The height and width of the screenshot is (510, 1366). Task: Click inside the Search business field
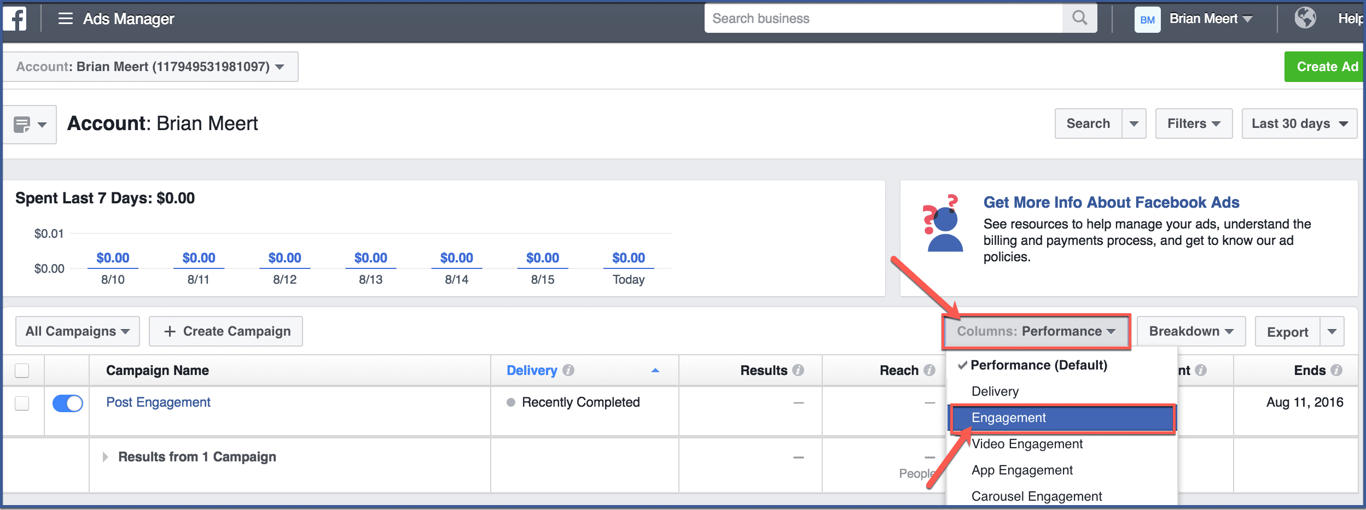883,18
